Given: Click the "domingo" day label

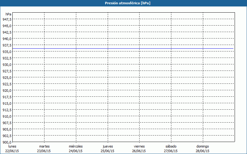Looking at the screenshot, I should (x=203, y=146).
